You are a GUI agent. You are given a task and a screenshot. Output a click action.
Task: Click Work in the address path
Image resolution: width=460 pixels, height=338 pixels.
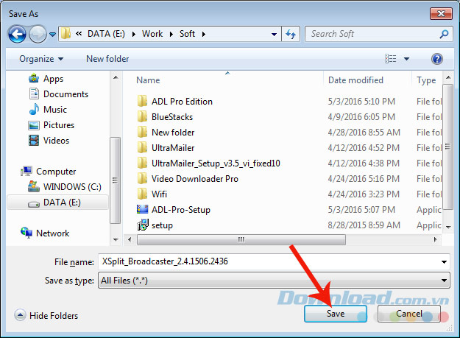152,34
